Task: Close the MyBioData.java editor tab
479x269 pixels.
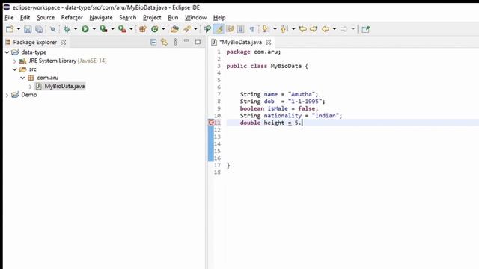Action: pos(268,42)
